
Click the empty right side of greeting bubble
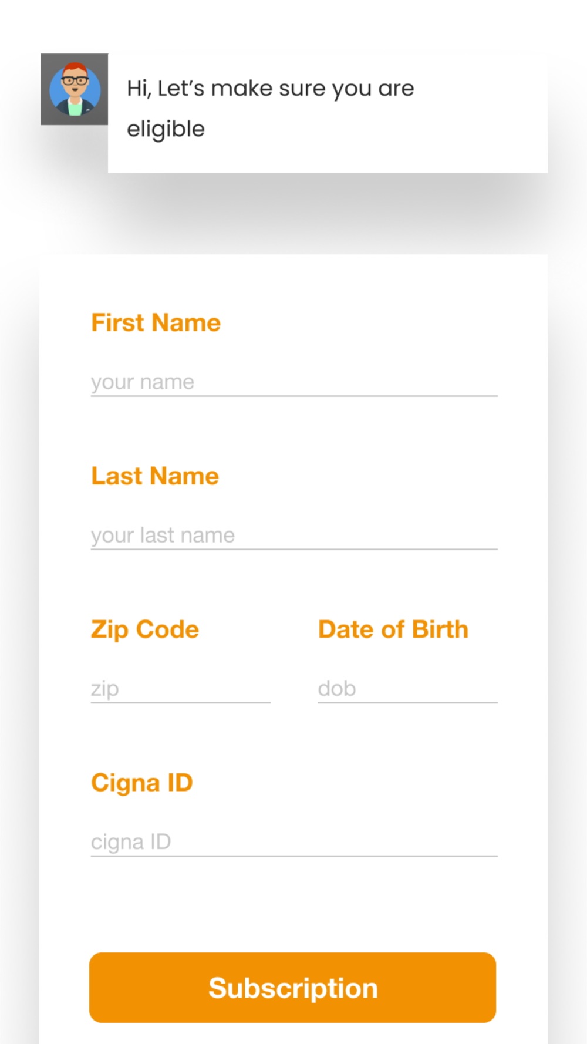click(481, 113)
